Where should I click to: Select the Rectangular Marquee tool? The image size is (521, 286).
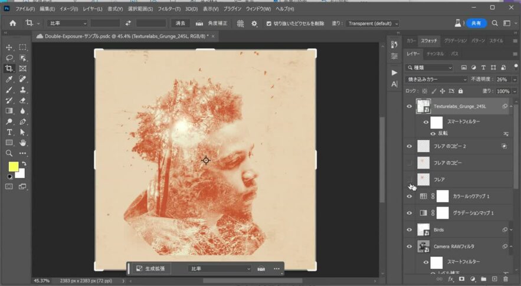(22, 47)
